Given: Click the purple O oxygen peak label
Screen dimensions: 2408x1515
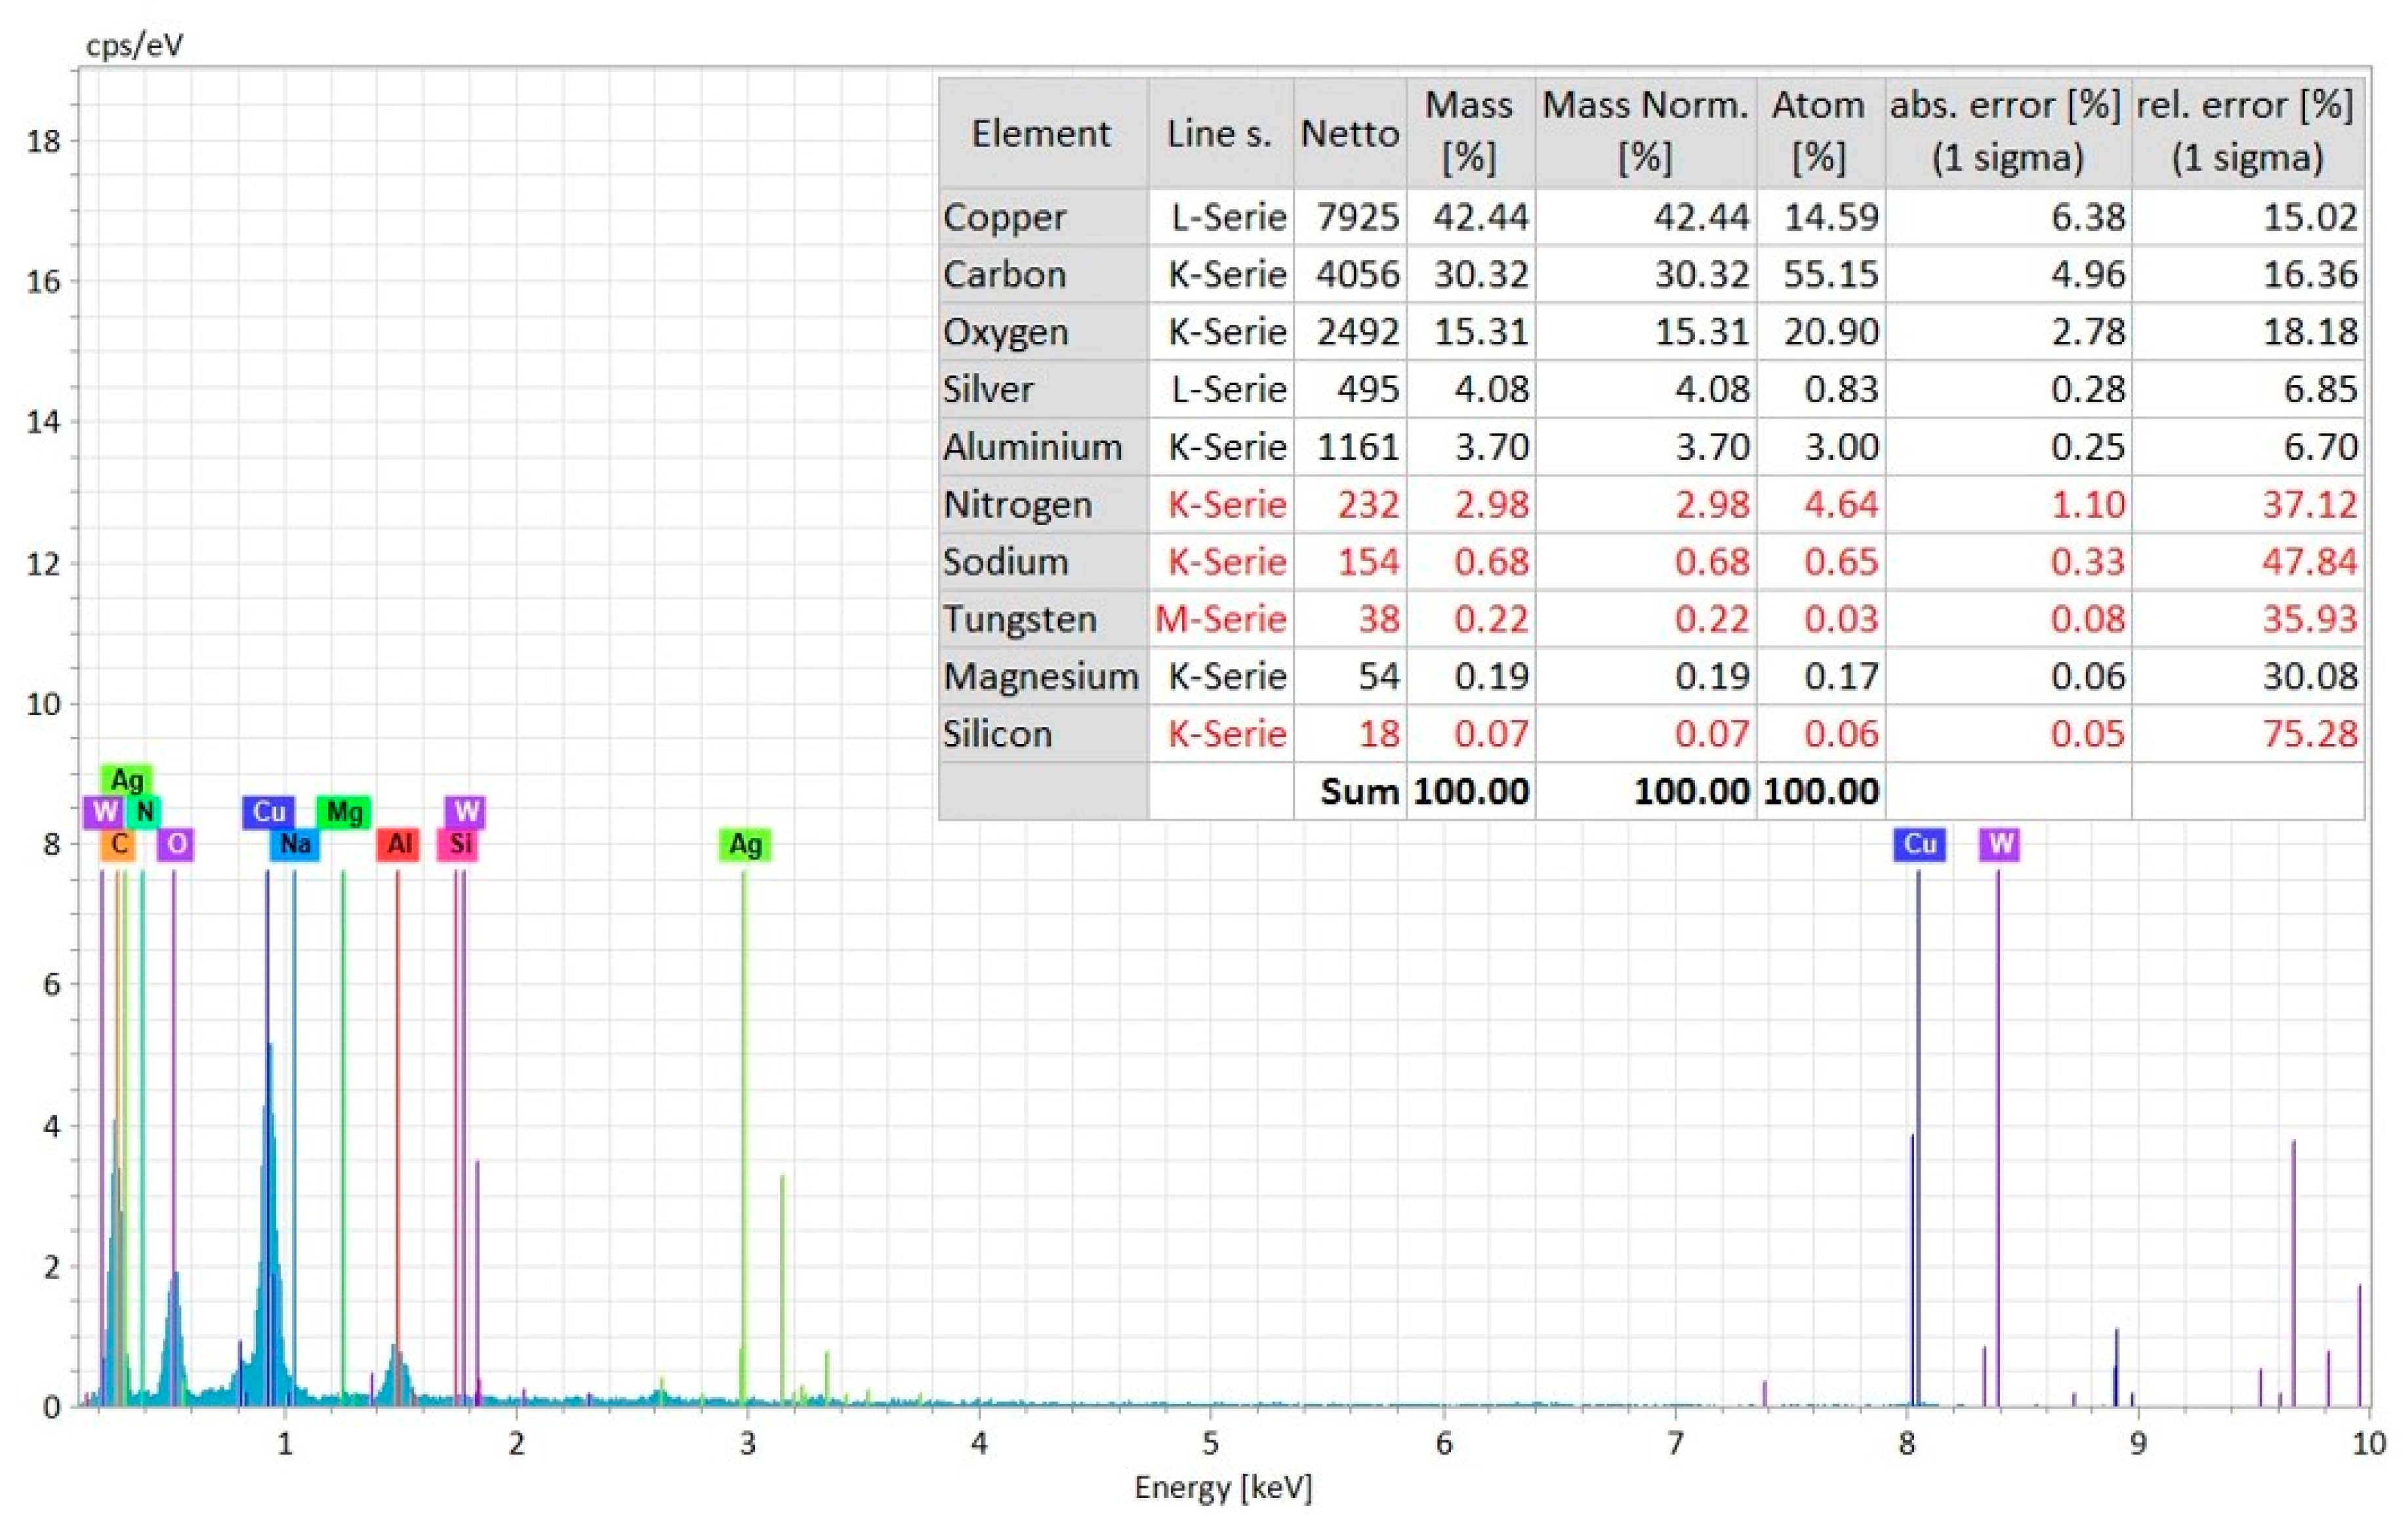Looking at the screenshot, I should (x=176, y=844).
